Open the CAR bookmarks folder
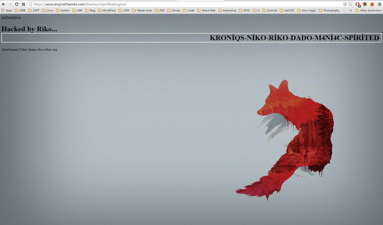 pos(77,11)
